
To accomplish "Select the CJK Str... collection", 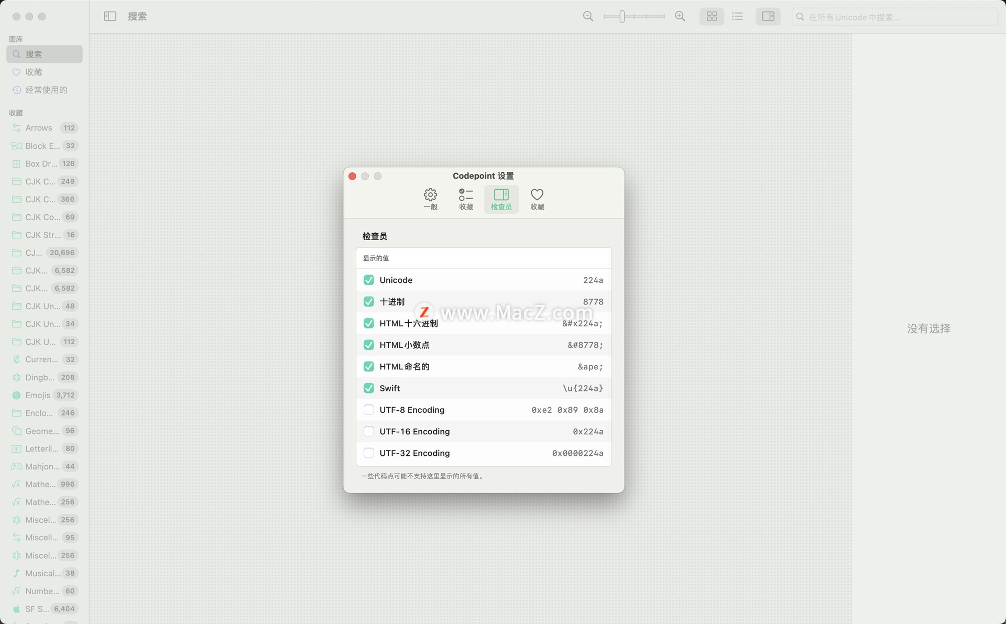I will [x=45, y=235].
